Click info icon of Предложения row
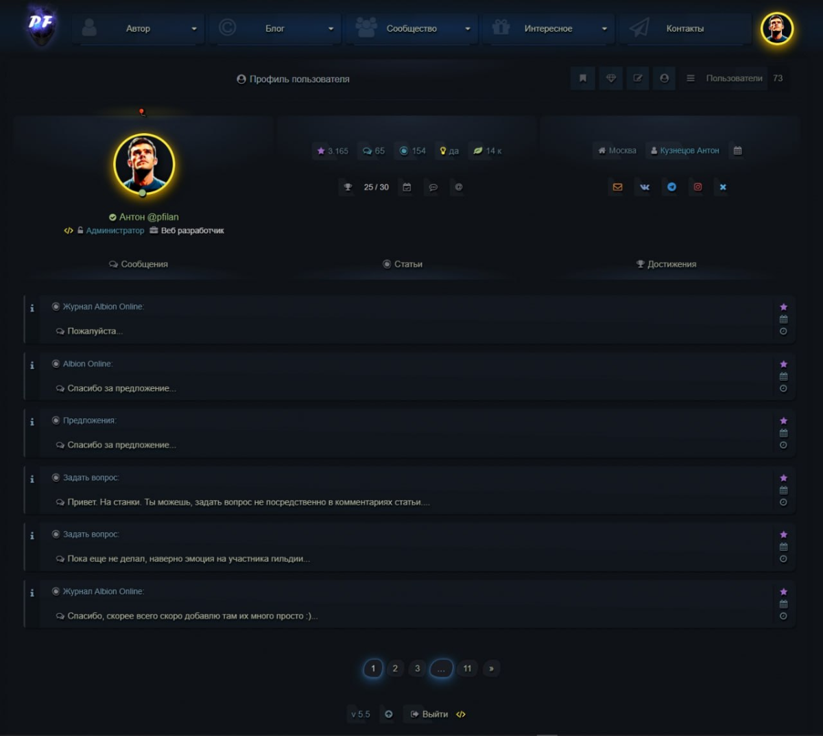The image size is (823, 736). click(x=32, y=422)
